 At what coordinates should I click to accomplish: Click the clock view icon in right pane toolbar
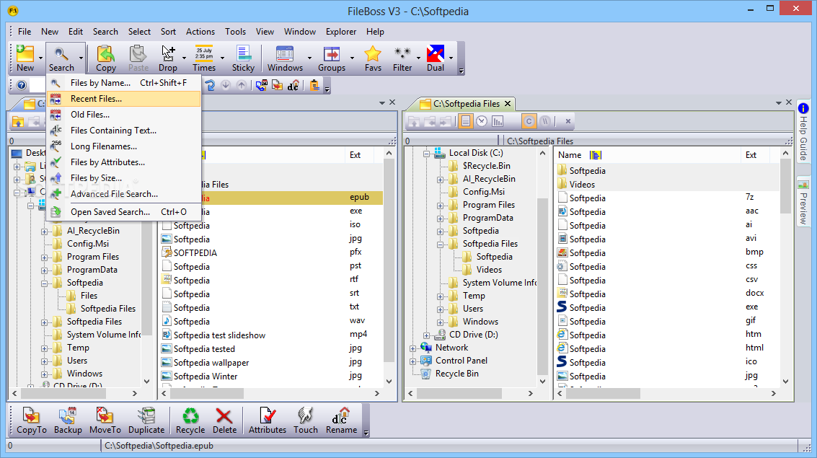point(482,121)
